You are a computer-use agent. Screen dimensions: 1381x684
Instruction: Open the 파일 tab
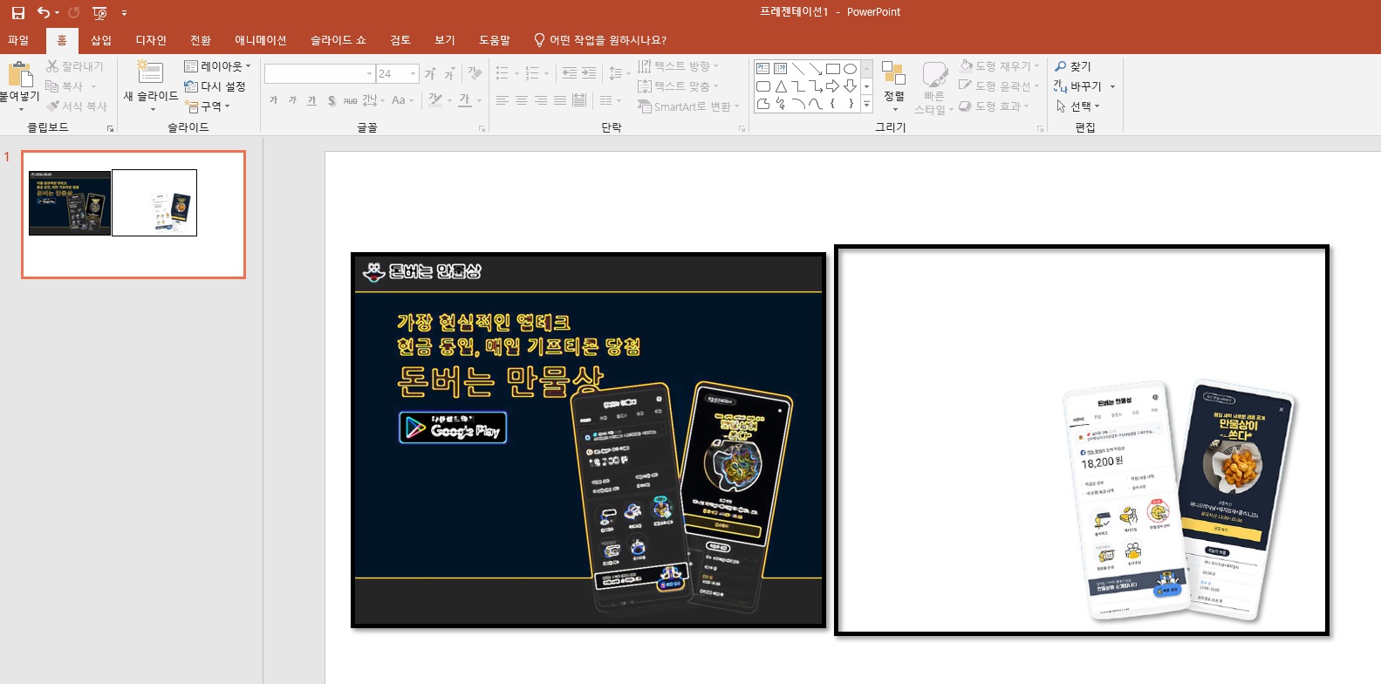(18, 40)
